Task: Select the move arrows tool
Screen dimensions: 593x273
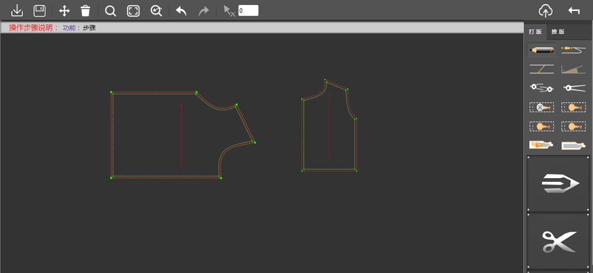Action: [x=64, y=11]
